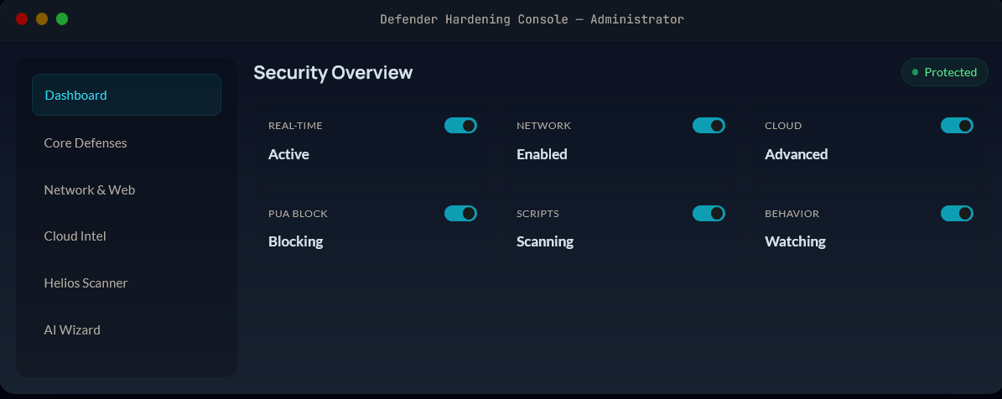The image size is (1002, 399).
Task: Open the Dashboard section in sidebar
Action: coord(126,95)
